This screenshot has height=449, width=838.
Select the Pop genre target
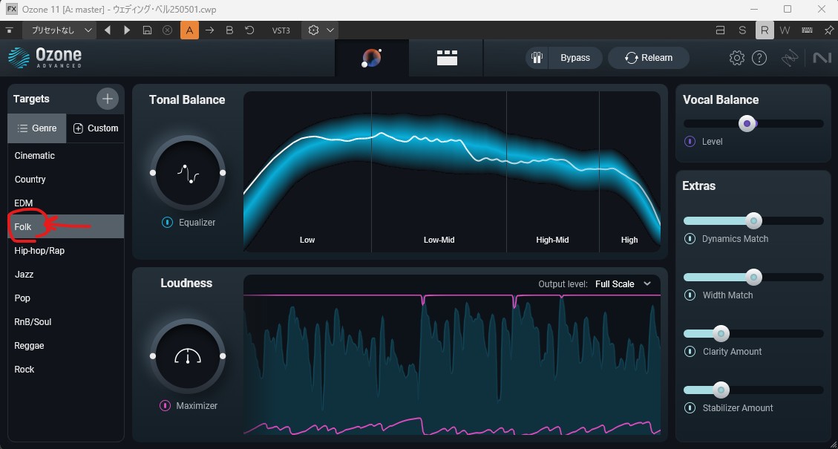tap(66, 298)
